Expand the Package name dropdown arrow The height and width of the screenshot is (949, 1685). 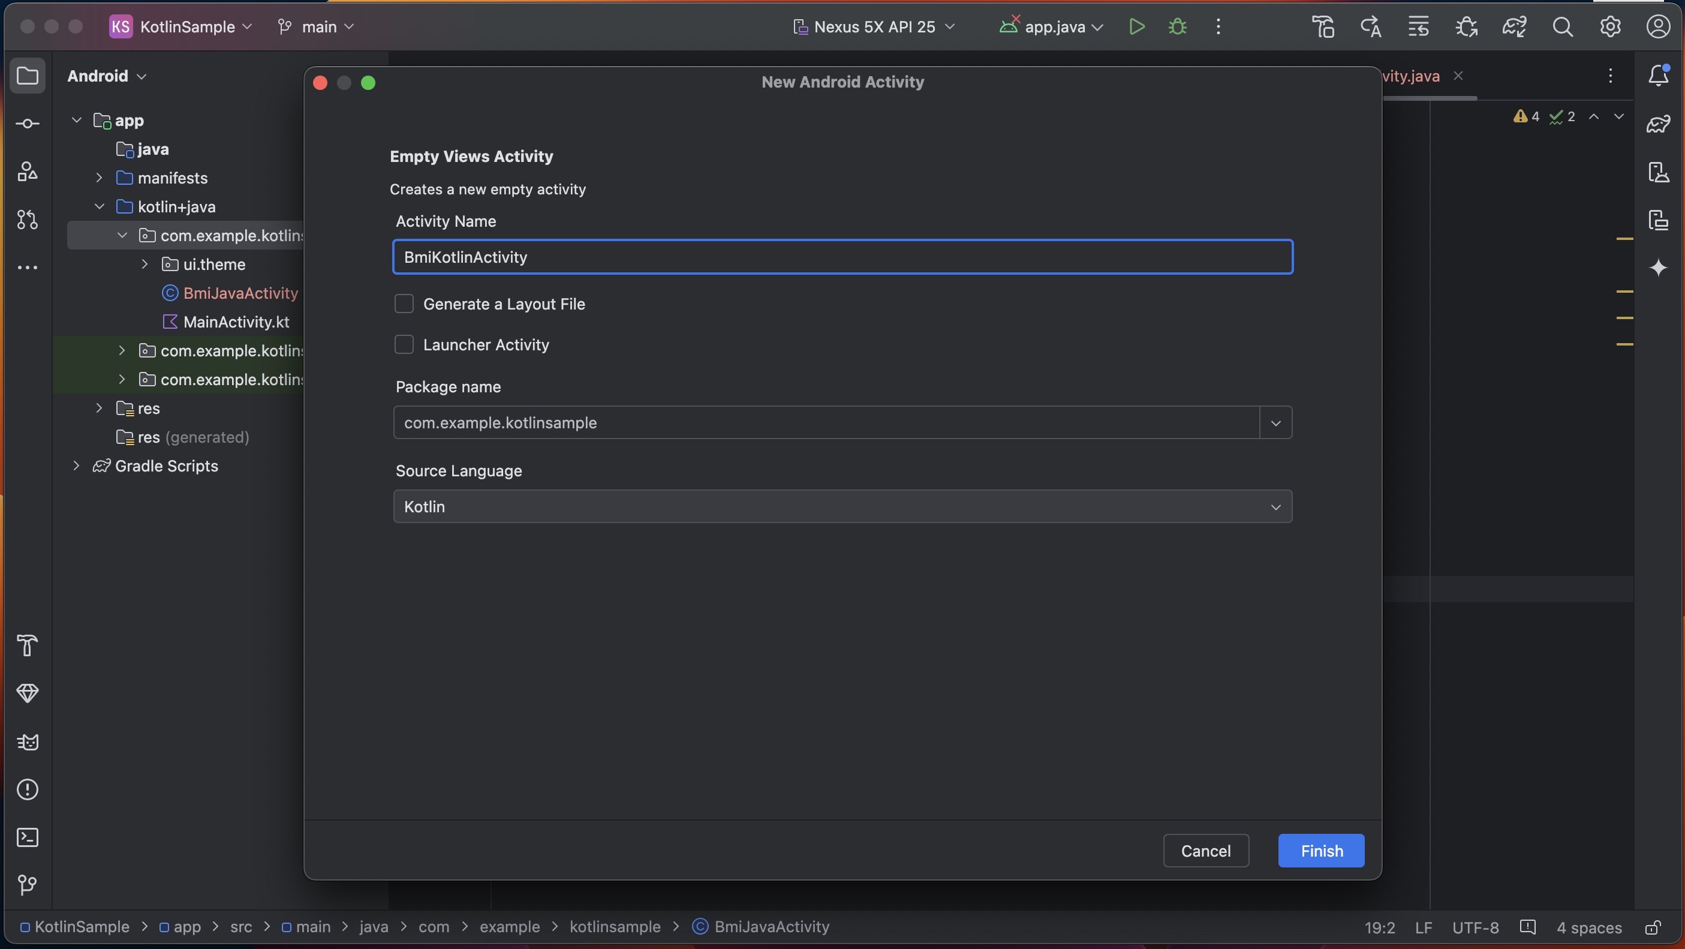coord(1275,423)
